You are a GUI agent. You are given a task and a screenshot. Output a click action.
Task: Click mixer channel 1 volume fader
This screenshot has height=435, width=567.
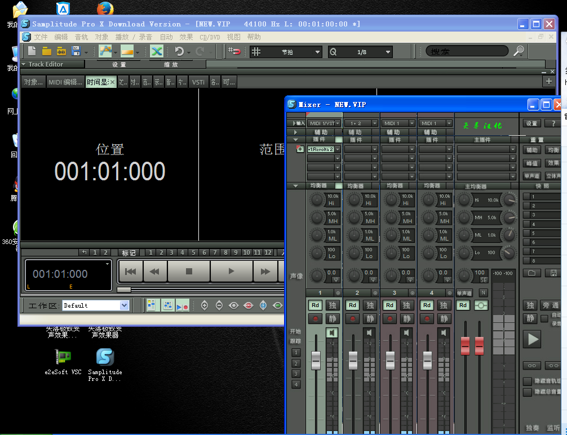coord(316,360)
